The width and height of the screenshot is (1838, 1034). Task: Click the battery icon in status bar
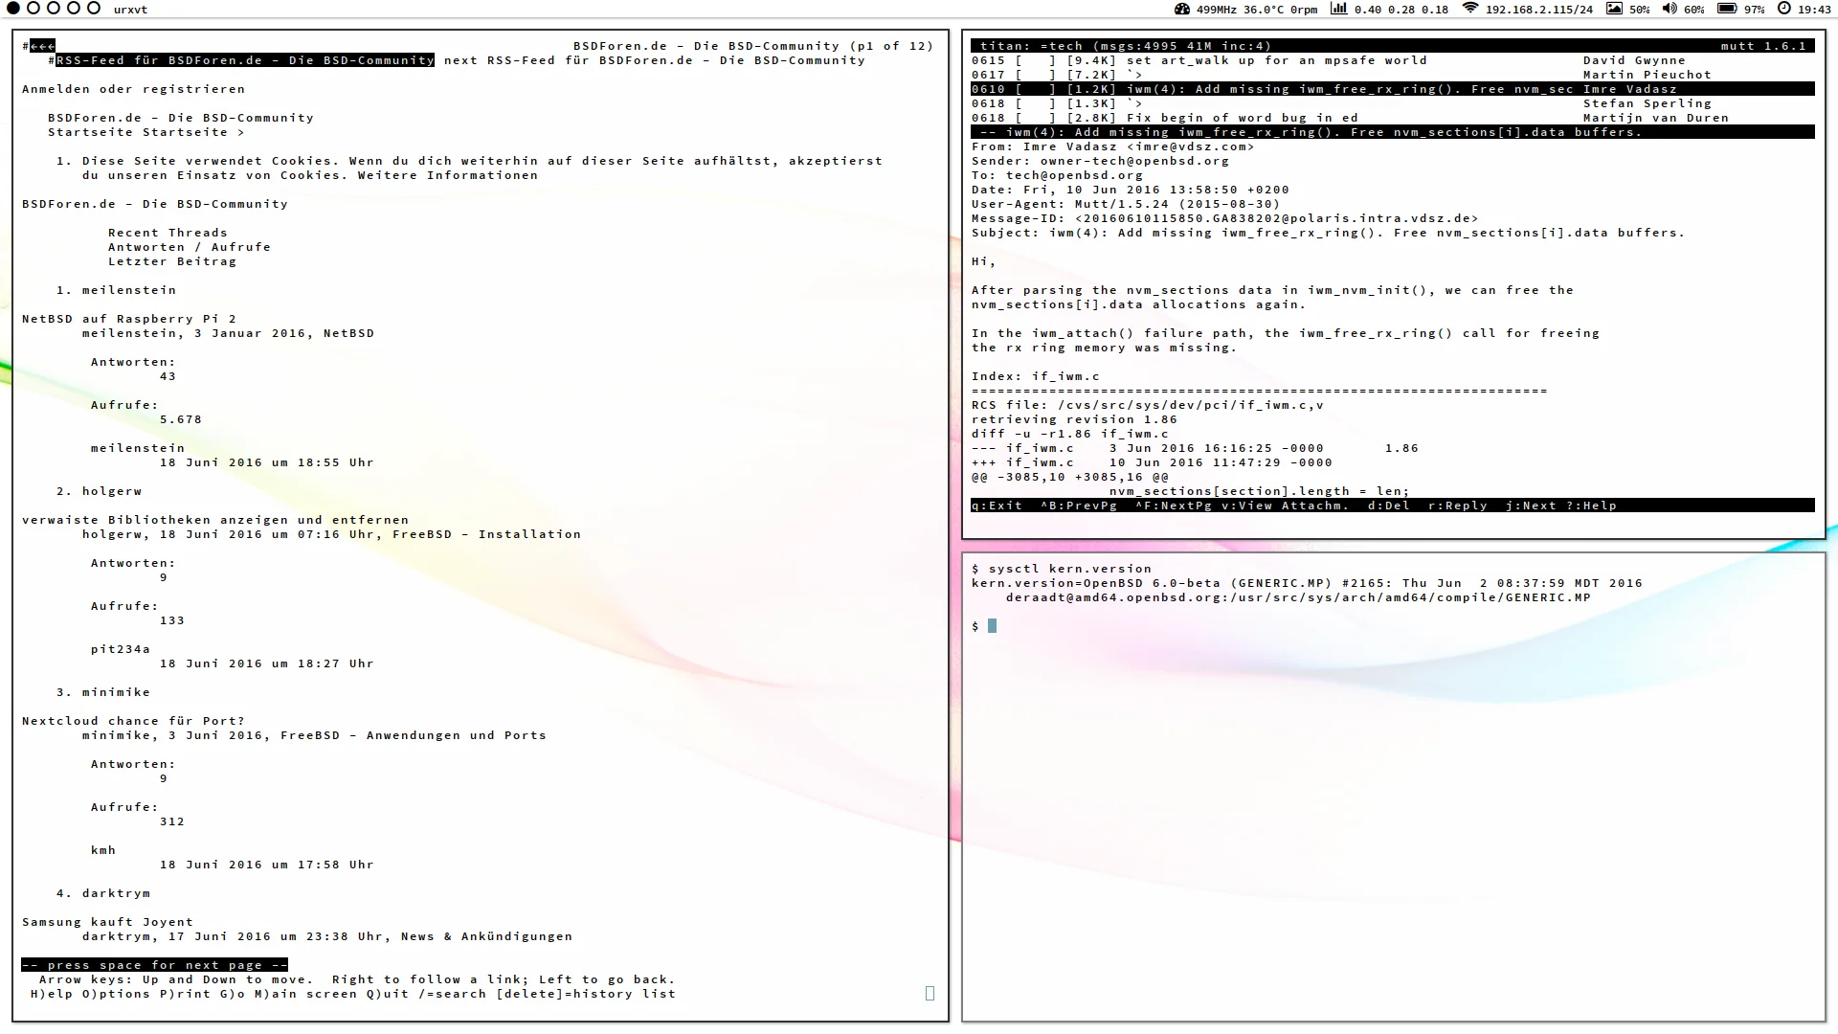click(1727, 9)
